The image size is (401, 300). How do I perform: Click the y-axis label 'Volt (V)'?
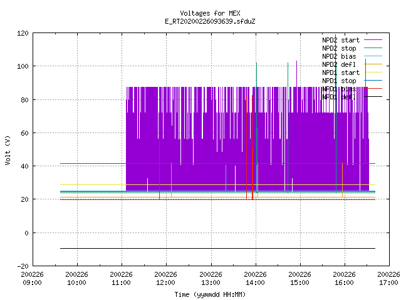[x=8, y=150]
